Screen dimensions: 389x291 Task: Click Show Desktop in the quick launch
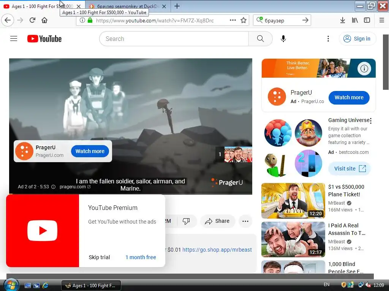[27, 286]
